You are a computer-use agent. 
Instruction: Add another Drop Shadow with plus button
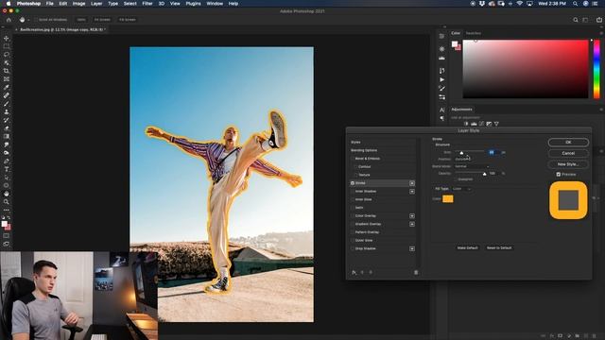pos(412,248)
